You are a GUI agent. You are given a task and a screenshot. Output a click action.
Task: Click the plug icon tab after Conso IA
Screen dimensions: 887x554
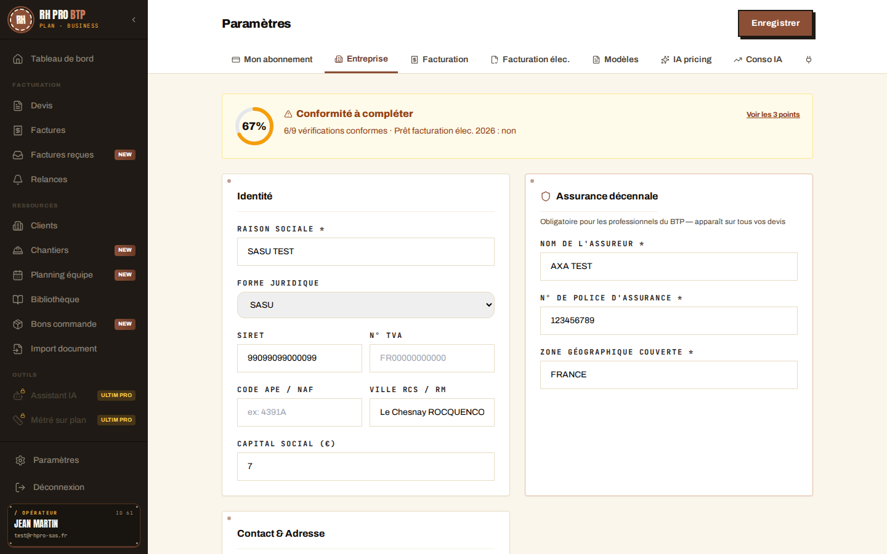click(809, 60)
